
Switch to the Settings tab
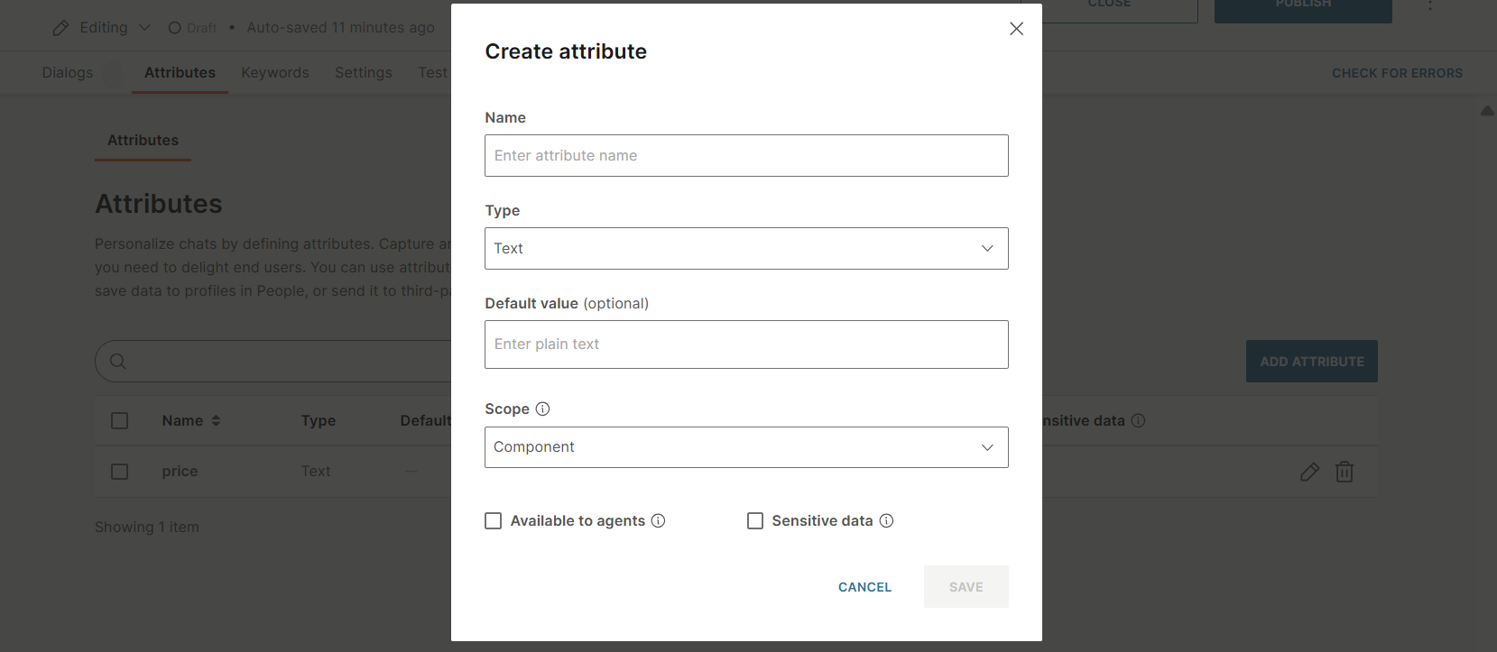363,72
